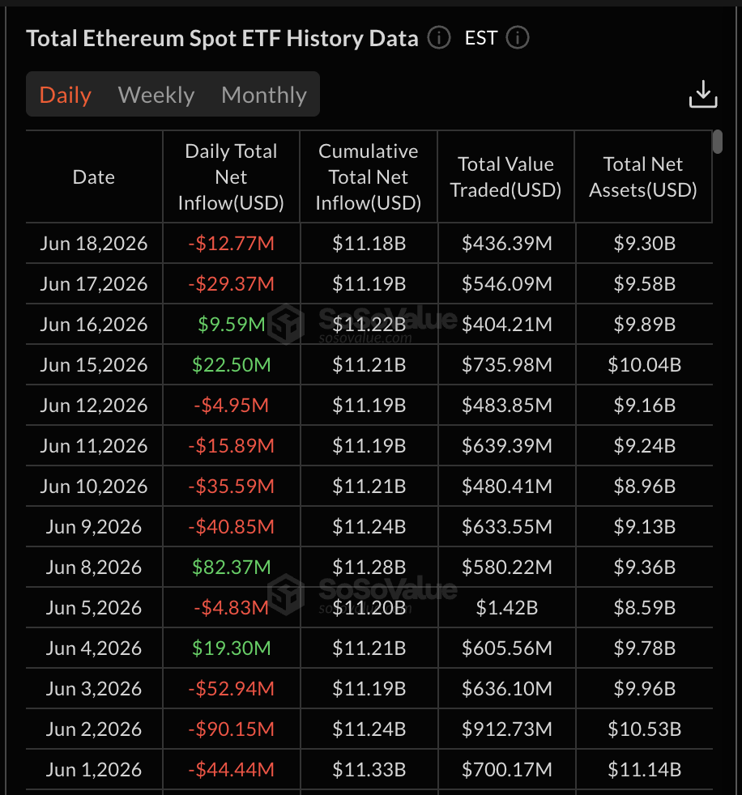Switch to the Daily tab
Image resolution: width=742 pixels, height=795 pixels.
[x=66, y=95]
